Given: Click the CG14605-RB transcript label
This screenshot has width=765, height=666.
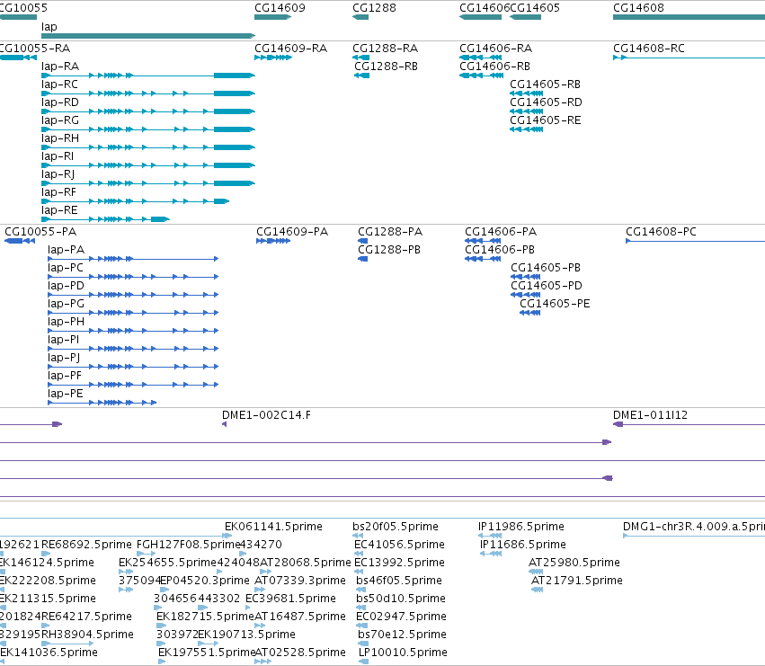Looking at the screenshot, I should (x=546, y=84).
